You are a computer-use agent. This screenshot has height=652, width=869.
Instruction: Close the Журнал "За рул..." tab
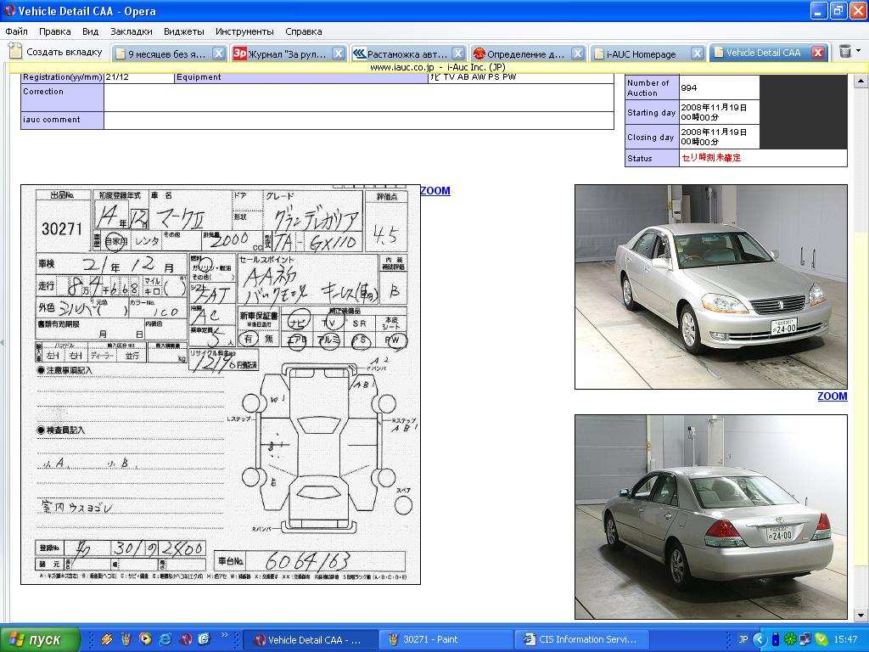339,53
